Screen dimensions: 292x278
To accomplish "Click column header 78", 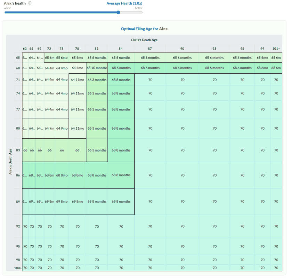I will coord(77,49).
